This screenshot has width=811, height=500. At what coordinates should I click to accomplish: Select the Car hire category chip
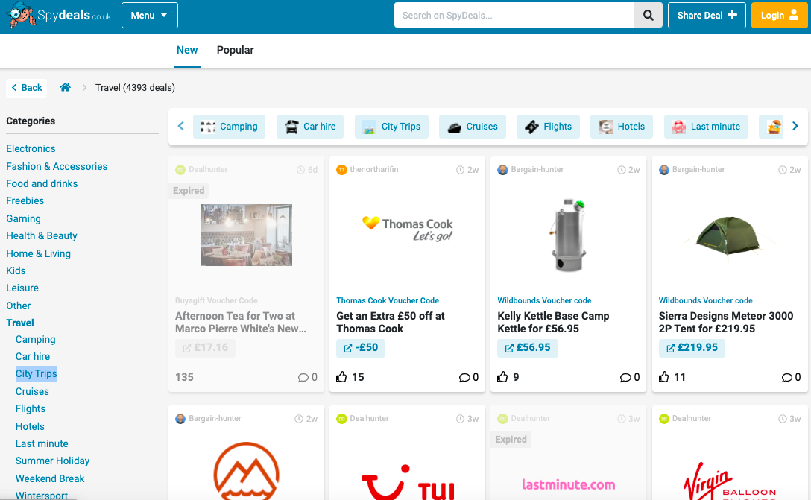click(310, 127)
